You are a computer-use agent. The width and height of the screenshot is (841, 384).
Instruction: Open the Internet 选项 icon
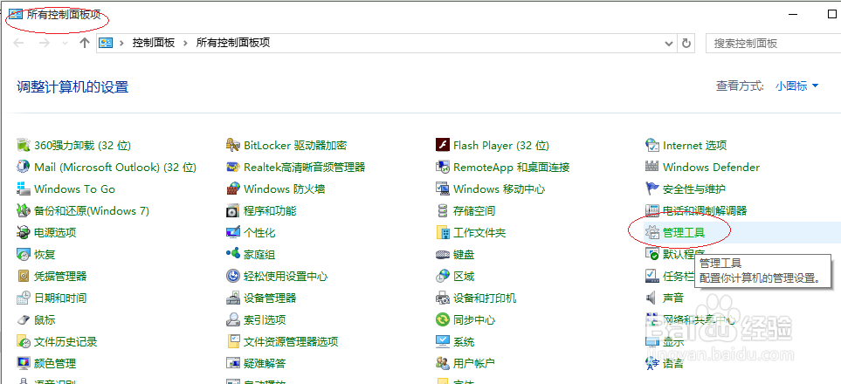click(x=651, y=146)
